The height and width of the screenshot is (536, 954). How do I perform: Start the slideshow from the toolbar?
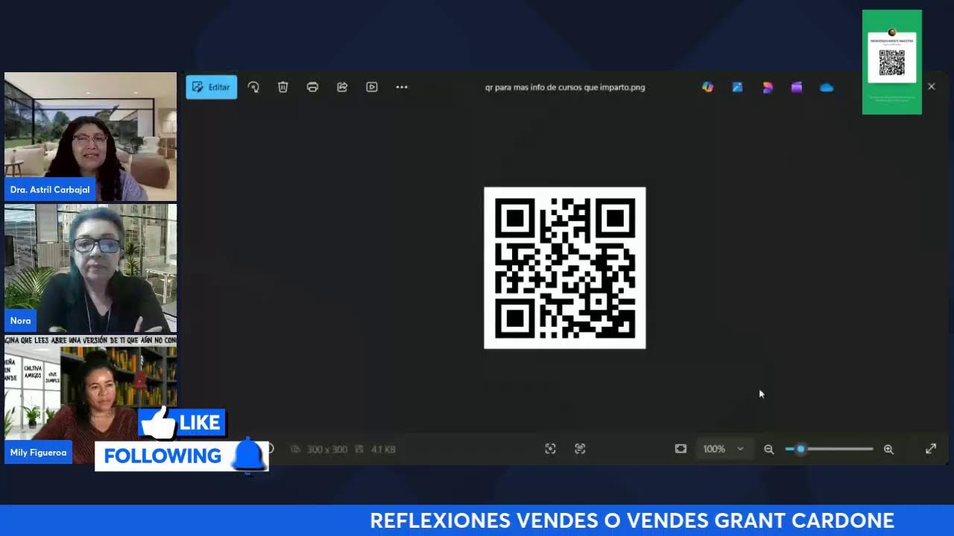pos(372,87)
